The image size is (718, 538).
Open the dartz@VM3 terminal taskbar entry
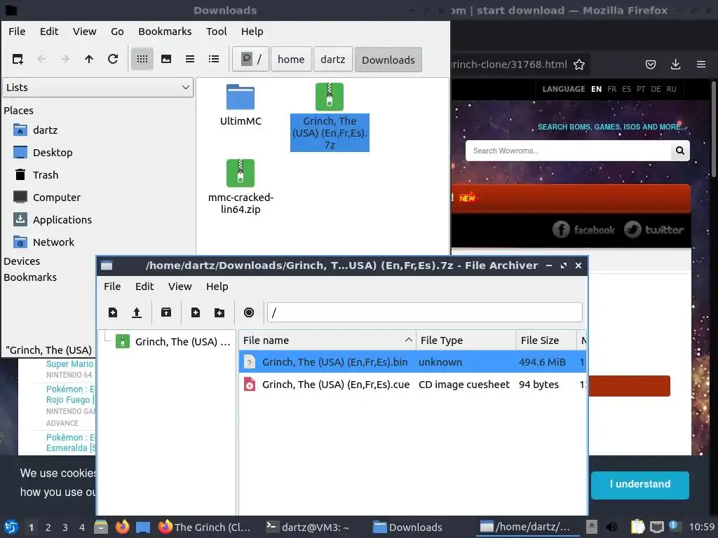pos(308,527)
